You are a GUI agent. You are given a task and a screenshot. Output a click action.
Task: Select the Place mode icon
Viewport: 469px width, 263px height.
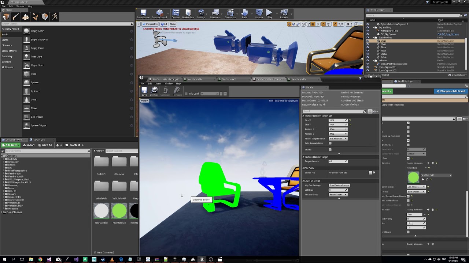coord(6,17)
